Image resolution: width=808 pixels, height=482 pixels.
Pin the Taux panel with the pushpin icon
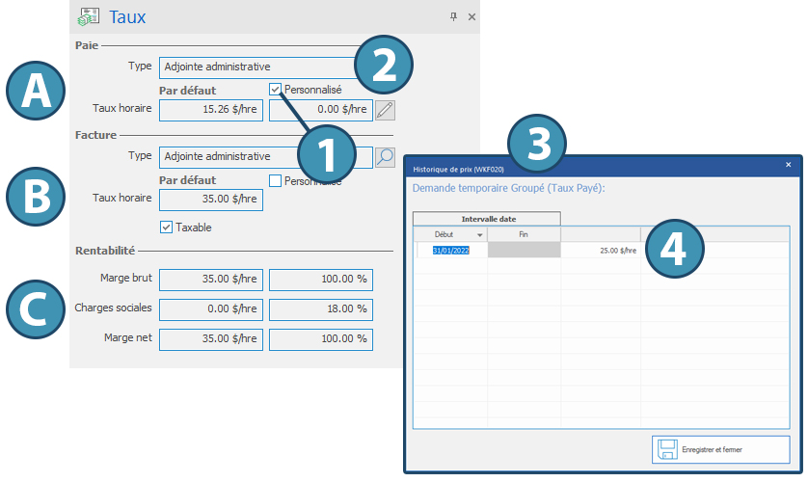453,17
